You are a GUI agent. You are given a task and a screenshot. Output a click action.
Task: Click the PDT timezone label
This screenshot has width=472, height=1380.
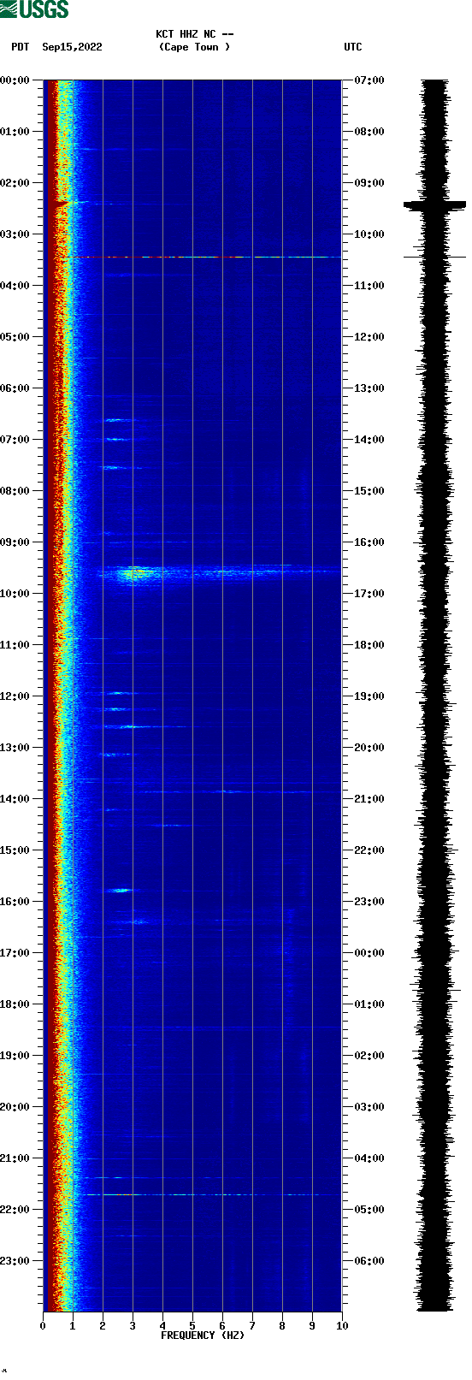click(x=20, y=47)
